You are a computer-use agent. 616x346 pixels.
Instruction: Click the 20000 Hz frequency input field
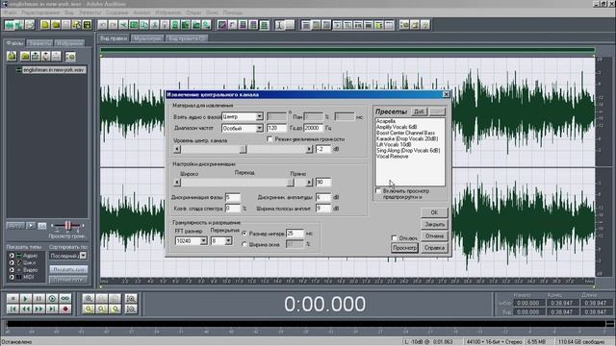[313, 128]
